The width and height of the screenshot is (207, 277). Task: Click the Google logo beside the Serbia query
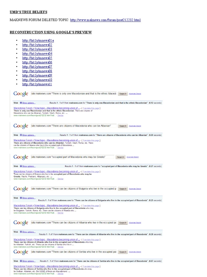(x=21, y=252)
